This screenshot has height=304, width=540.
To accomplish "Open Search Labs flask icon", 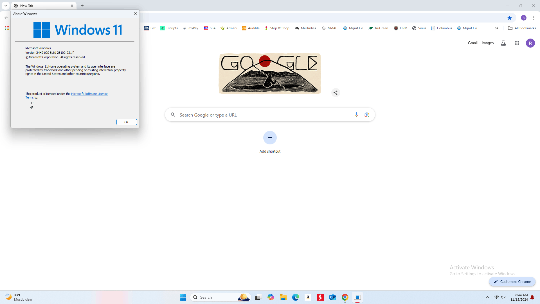I will click(x=503, y=43).
